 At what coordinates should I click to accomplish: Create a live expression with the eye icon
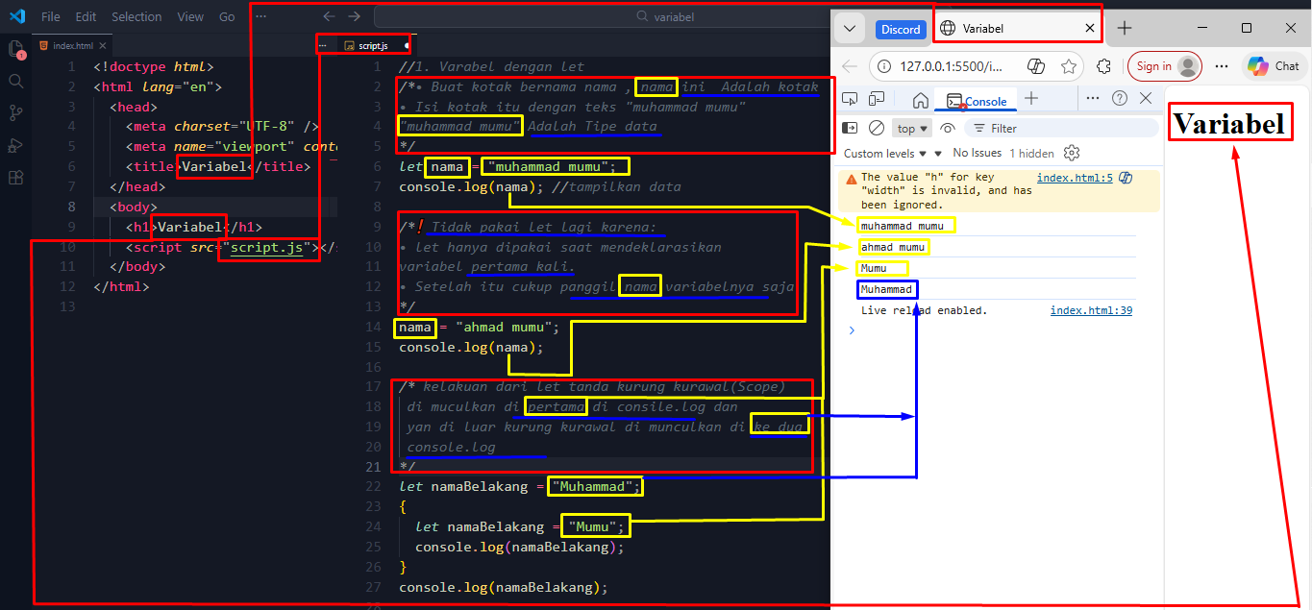coord(948,128)
